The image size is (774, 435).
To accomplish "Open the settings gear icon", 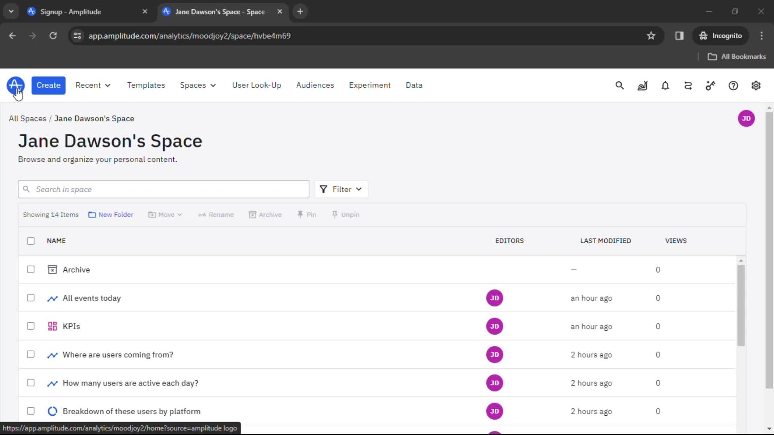I will [756, 85].
